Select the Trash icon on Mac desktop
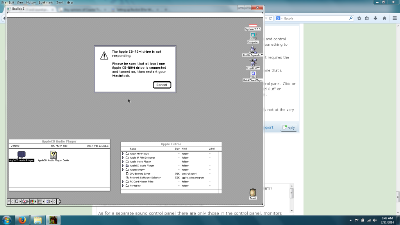The width and height of the screenshot is (400, 225). pos(253,193)
